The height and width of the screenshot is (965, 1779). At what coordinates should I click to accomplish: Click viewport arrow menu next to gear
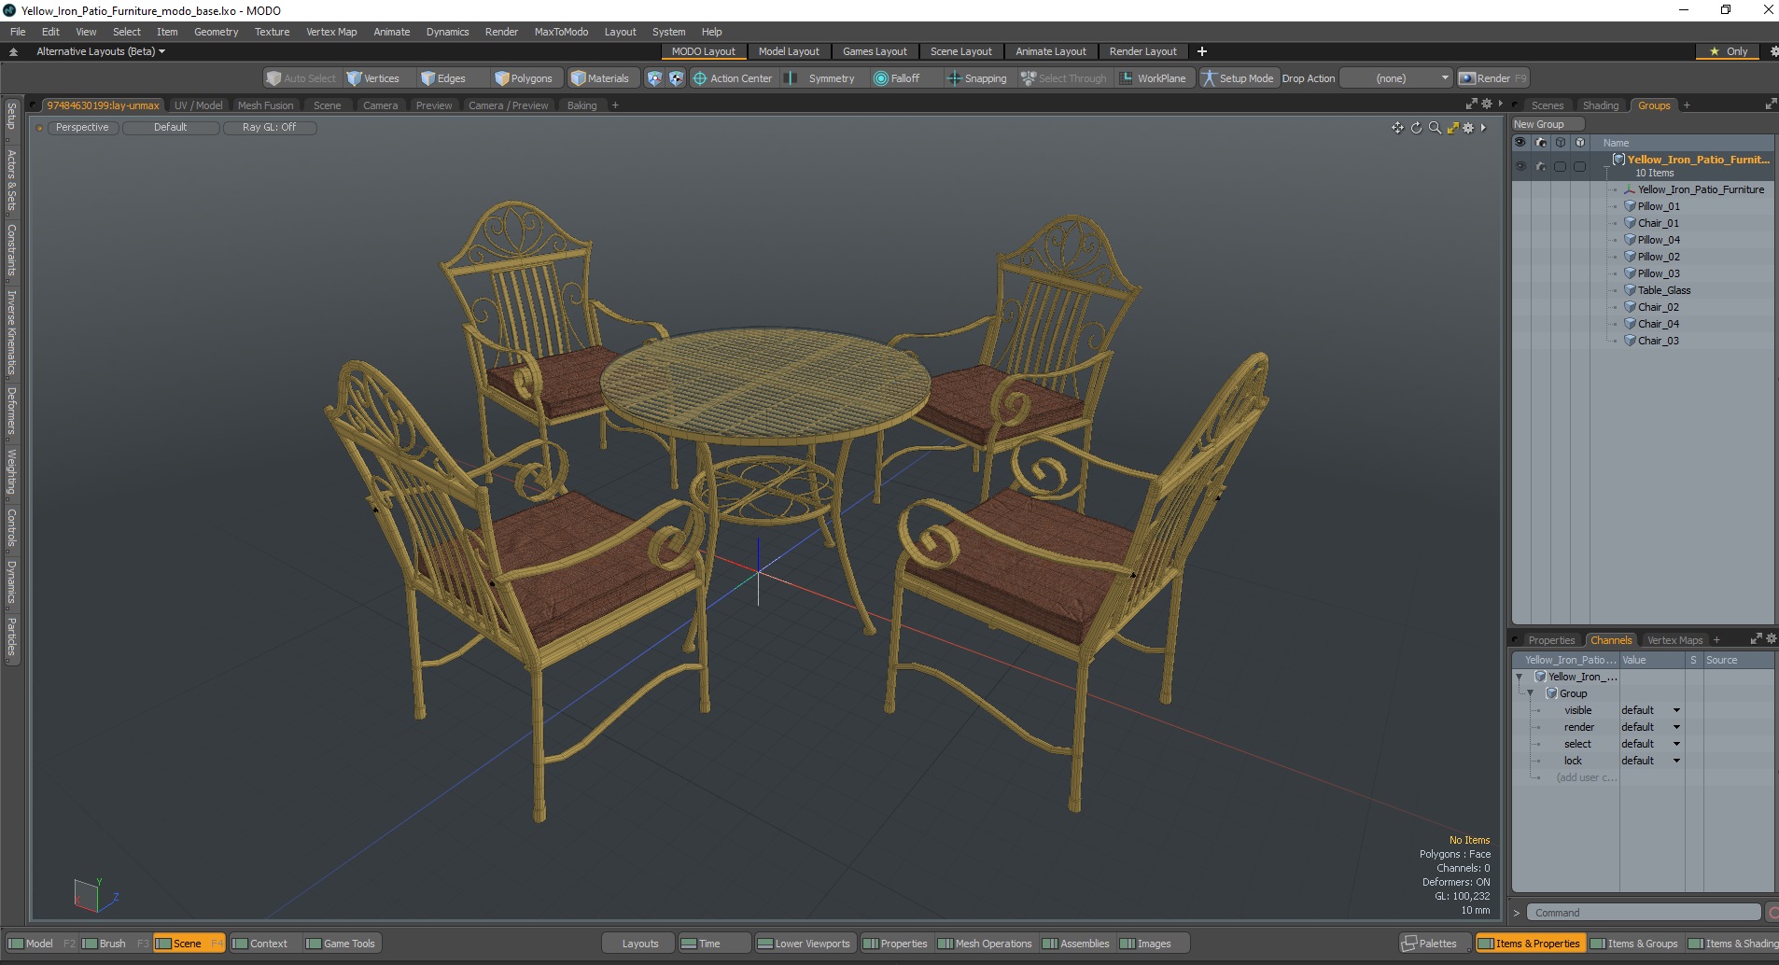pos(1483,128)
